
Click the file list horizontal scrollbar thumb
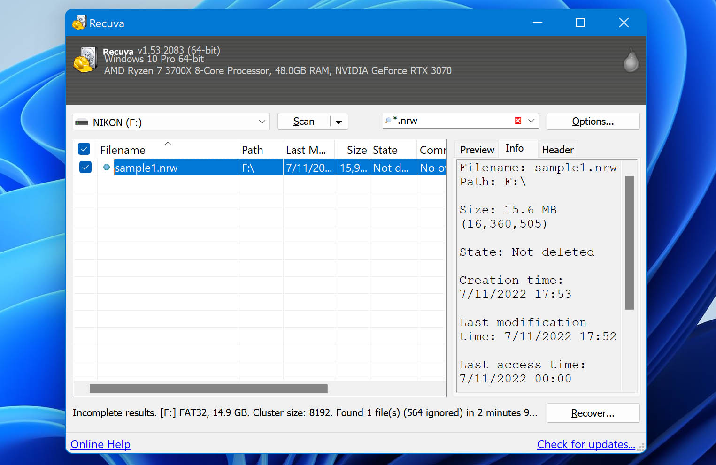coord(208,389)
